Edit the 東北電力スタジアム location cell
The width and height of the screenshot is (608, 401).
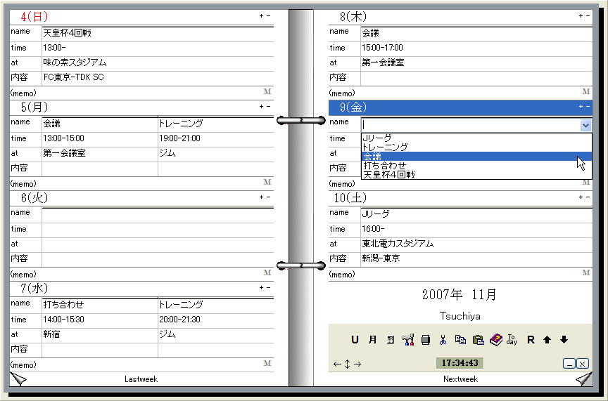[x=476, y=245]
